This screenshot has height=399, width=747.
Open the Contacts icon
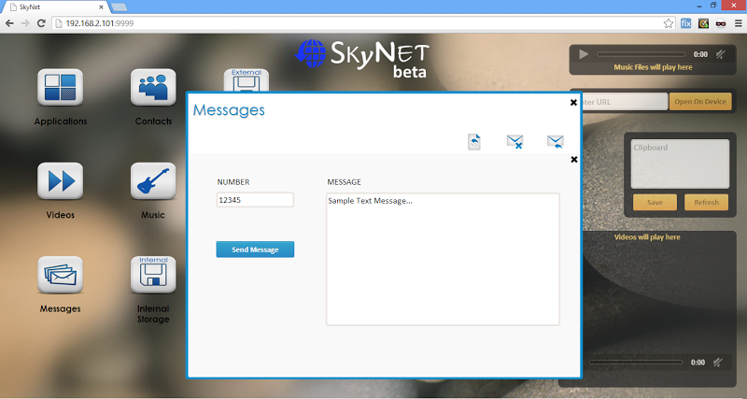tap(153, 87)
